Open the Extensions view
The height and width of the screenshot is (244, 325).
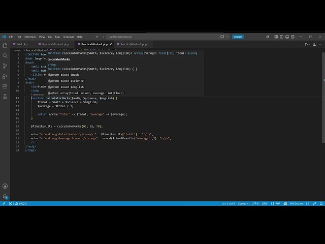[x=5, y=86]
